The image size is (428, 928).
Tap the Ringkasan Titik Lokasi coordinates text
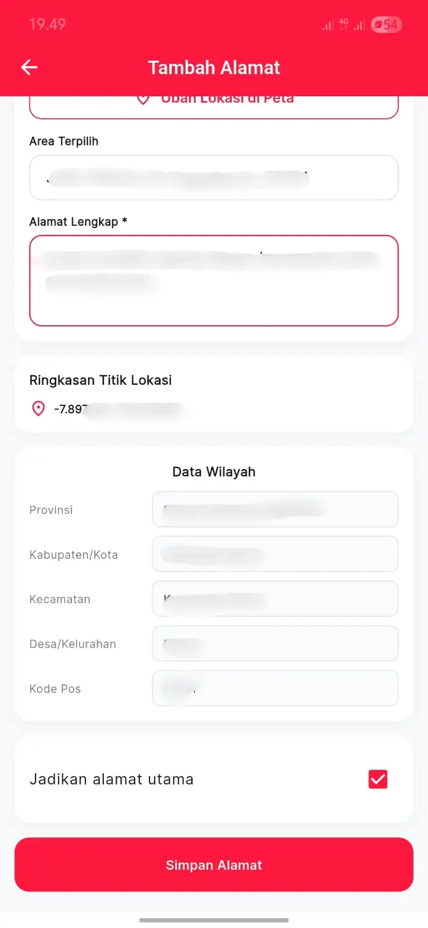pos(119,409)
